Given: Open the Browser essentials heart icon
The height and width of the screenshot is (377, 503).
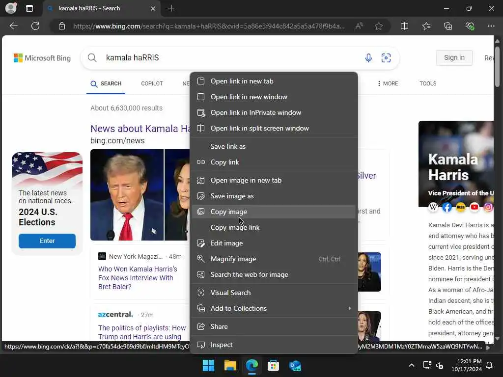Looking at the screenshot, I should 470,26.
